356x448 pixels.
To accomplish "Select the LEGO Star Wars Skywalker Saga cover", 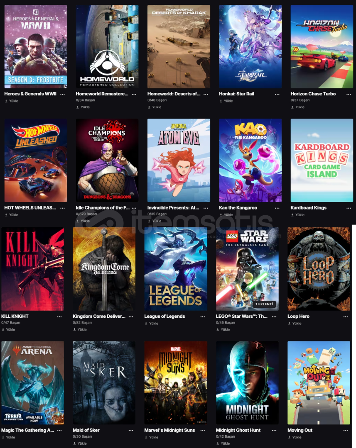I will coord(247,269).
